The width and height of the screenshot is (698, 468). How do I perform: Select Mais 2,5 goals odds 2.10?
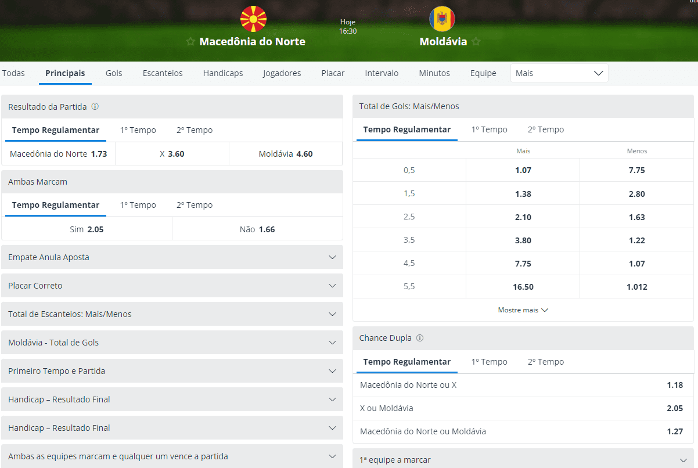pyautogui.click(x=523, y=217)
